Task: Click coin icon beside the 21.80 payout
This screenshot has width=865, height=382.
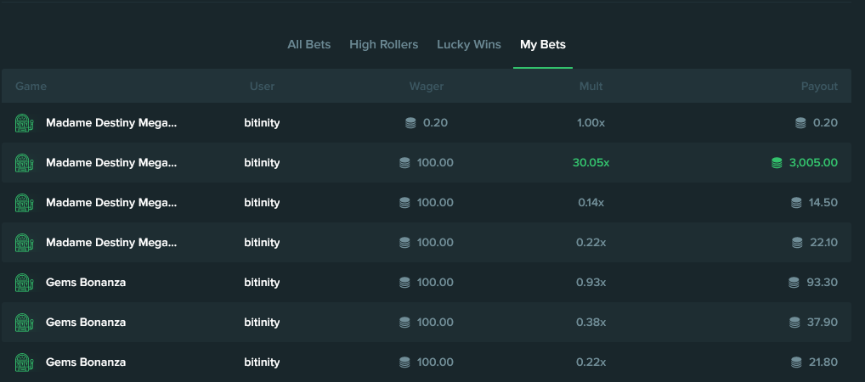Action: (x=796, y=362)
